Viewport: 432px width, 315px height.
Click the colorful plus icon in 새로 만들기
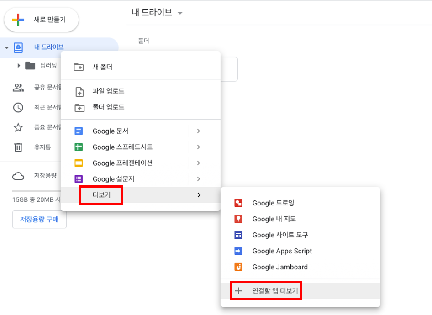click(x=18, y=20)
